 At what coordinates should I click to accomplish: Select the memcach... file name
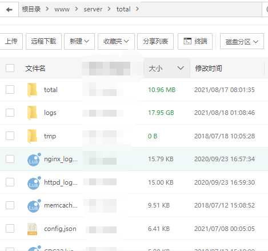coord(61,205)
